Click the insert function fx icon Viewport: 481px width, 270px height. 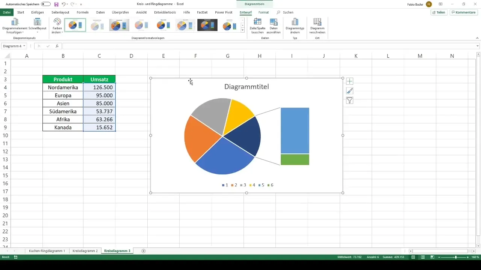click(57, 46)
